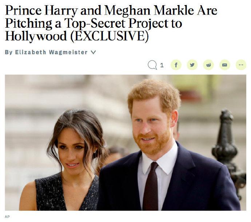The height and width of the screenshot is (222, 251).
Task: Click the word "Hollywood" in the headline
Action: (x=36, y=36)
